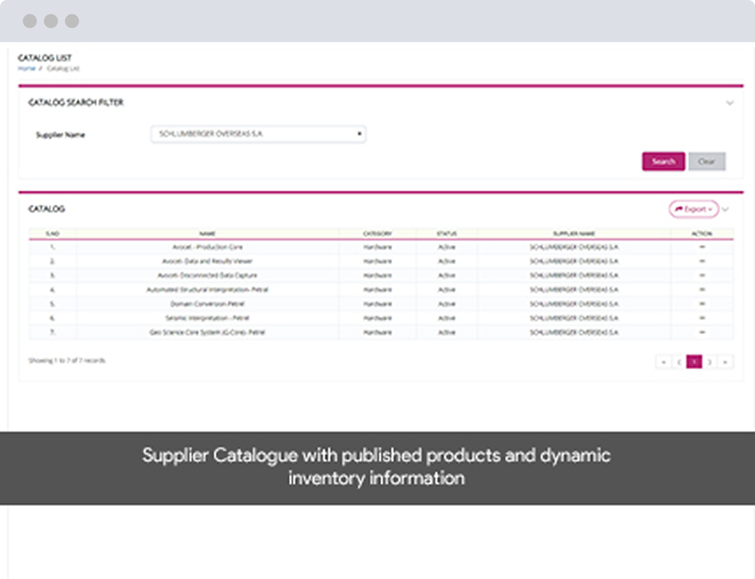755x579 pixels.
Task: Click the action icon for row 1
Action: coord(702,247)
